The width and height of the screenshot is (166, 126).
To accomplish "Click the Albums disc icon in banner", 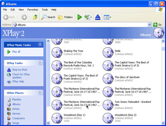I will coord(159,33).
